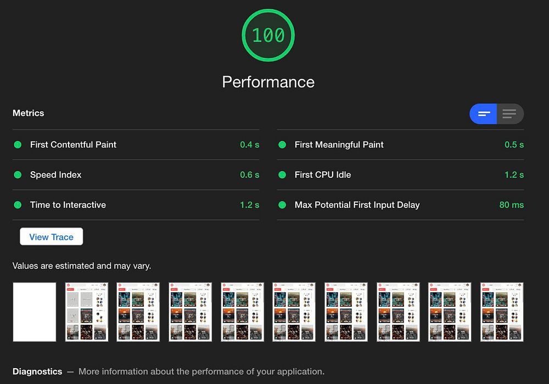Select the blank first filmstrip thumbnail
Screen dimensions: 549x384
pyautogui.click(x=35, y=312)
